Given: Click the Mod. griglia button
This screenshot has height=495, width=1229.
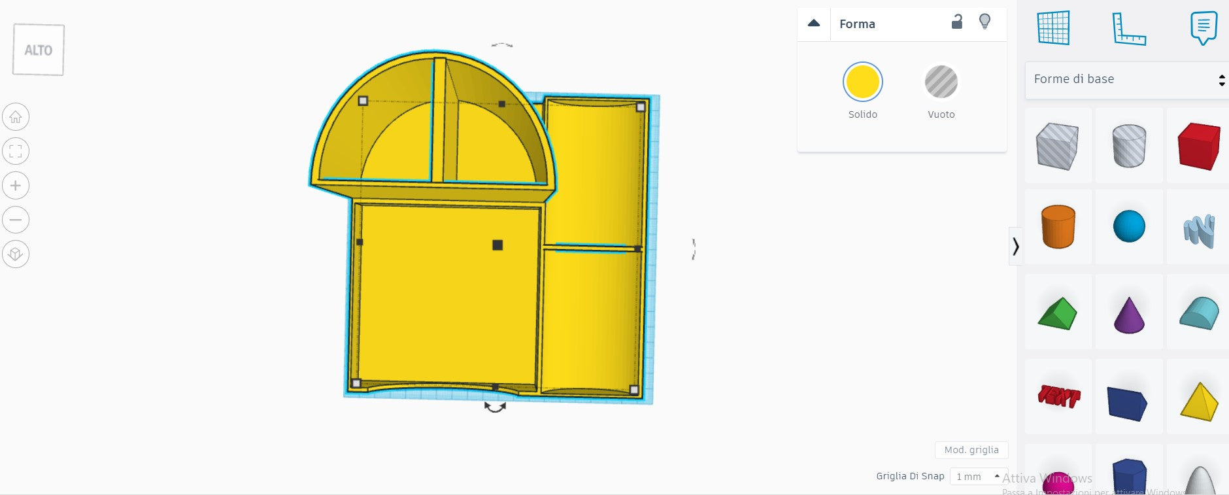Looking at the screenshot, I should point(971,450).
